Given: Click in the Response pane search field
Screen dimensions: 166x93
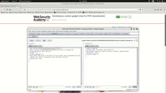Looking at the screenshot, I should click(x=108, y=87).
